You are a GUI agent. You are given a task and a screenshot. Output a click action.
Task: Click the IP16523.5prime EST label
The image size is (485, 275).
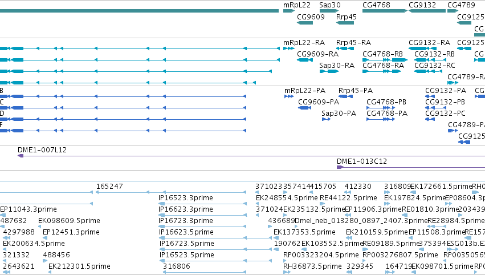coord(187,255)
